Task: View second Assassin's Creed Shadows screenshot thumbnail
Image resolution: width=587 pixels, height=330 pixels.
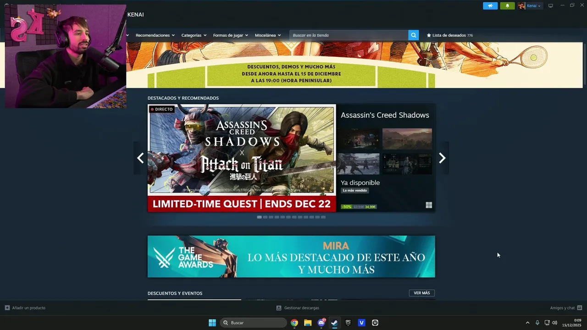Action: click(x=407, y=139)
